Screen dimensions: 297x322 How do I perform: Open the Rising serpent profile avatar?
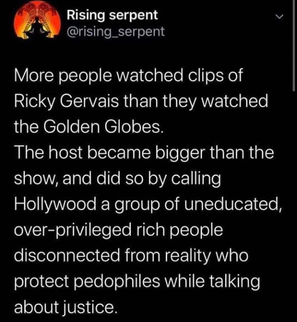tap(37, 20)
